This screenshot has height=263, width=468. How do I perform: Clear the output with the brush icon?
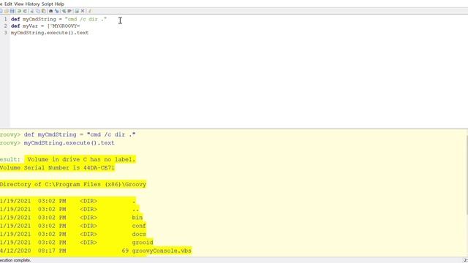coord(89,11)
